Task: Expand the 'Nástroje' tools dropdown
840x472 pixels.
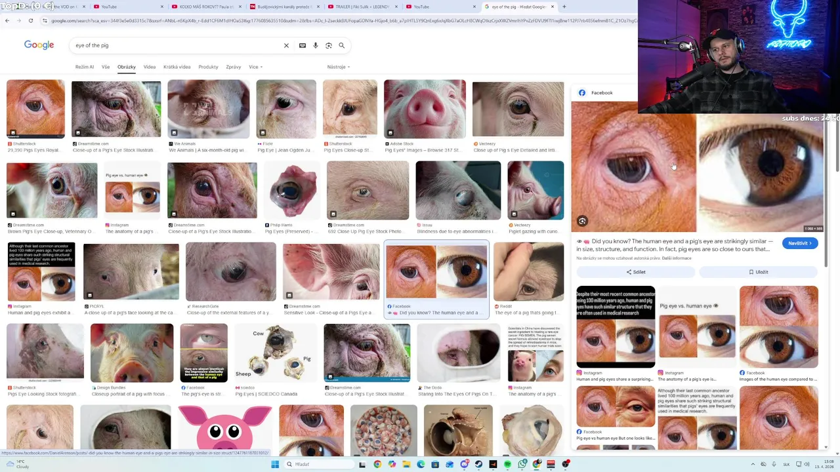Action: coord(338,67)
